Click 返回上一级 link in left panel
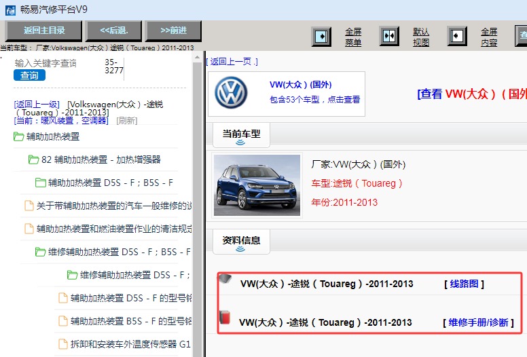527x357 pixels. [x=37, y=104]
